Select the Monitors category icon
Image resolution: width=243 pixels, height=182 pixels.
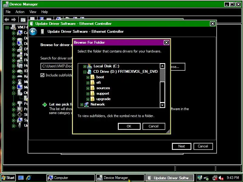point(20,87)
